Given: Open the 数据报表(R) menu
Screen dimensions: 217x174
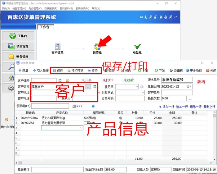Looking at the screenshot, I should [x=51, y=8].
